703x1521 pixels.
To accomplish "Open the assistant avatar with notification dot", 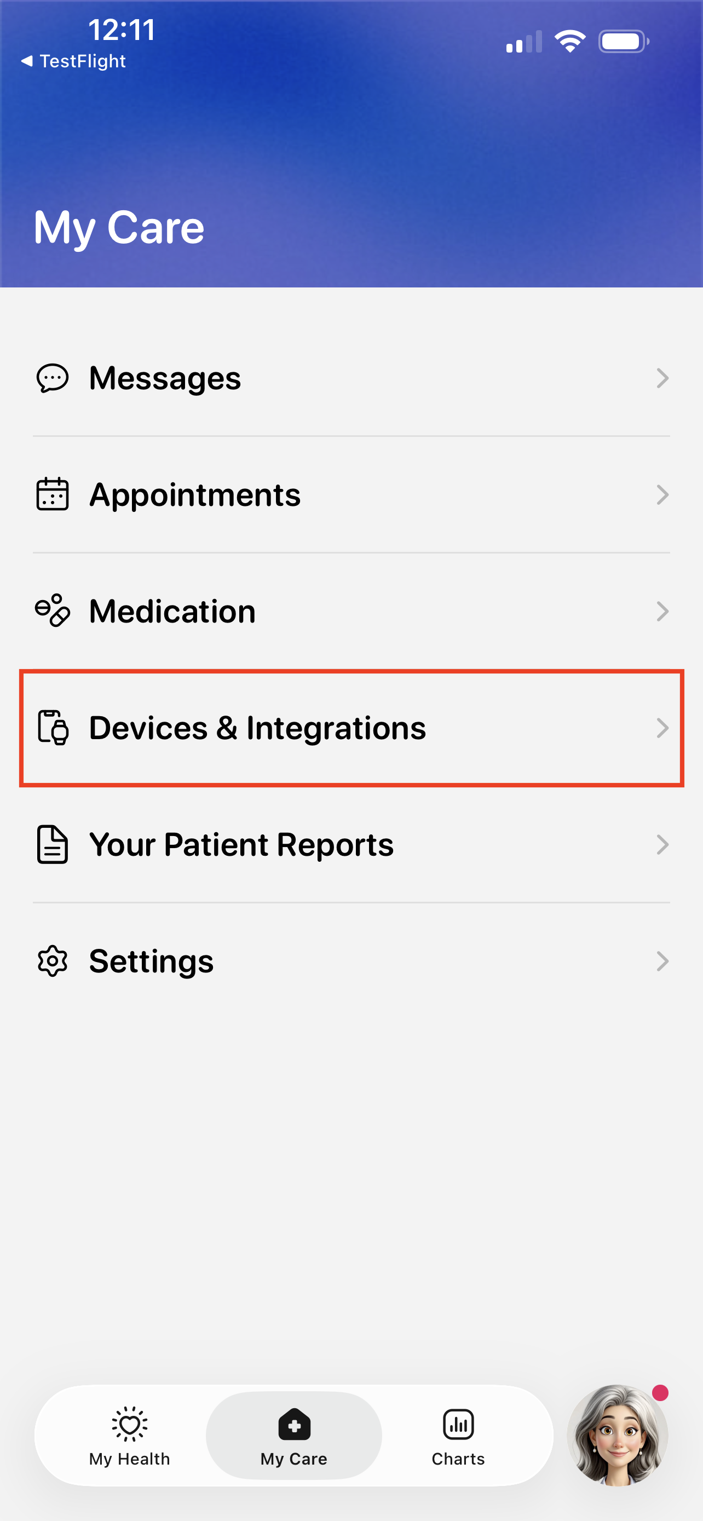I will [618, 1435].
